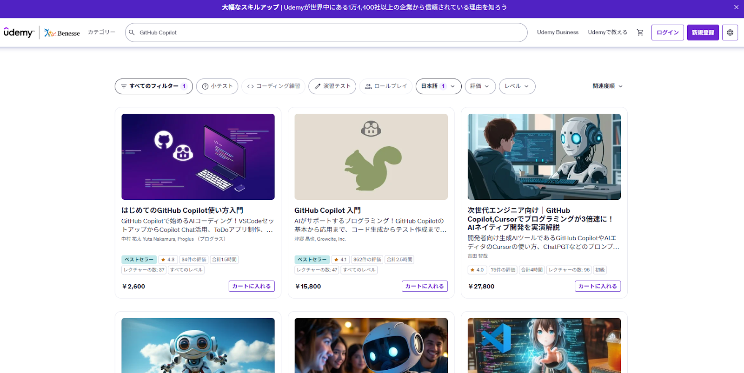Close the top promotional banner
Screen dimensions: 744x373
click(x=736, y=7)
